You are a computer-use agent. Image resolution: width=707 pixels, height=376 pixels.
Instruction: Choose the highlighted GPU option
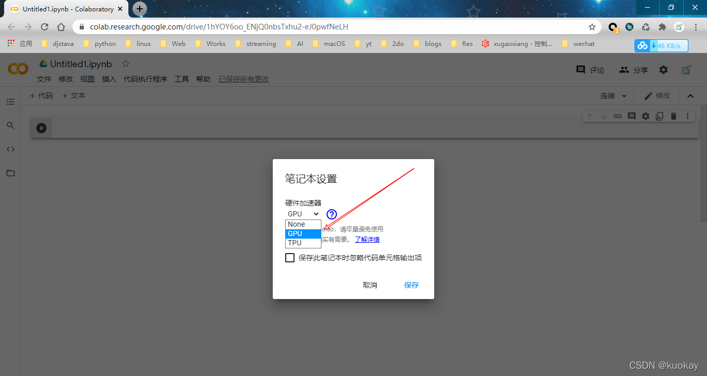303,233
